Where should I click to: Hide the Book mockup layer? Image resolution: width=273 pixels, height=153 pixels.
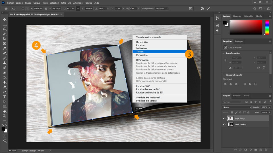coord(224,124)
